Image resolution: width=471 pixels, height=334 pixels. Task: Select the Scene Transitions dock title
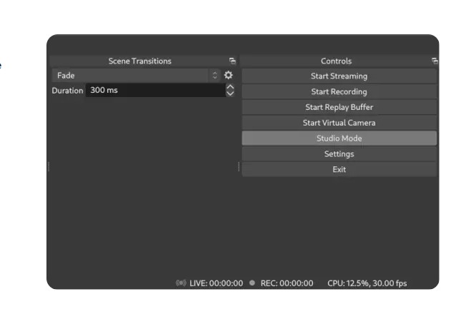(140, 61)
